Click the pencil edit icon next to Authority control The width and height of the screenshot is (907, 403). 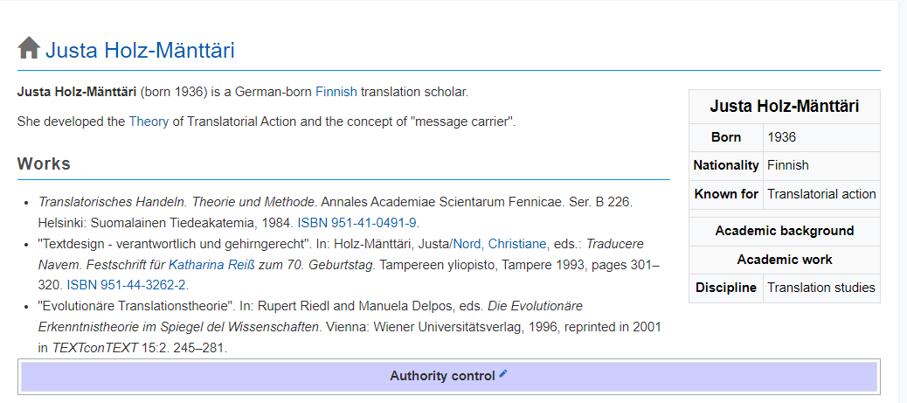pos(502,374)
